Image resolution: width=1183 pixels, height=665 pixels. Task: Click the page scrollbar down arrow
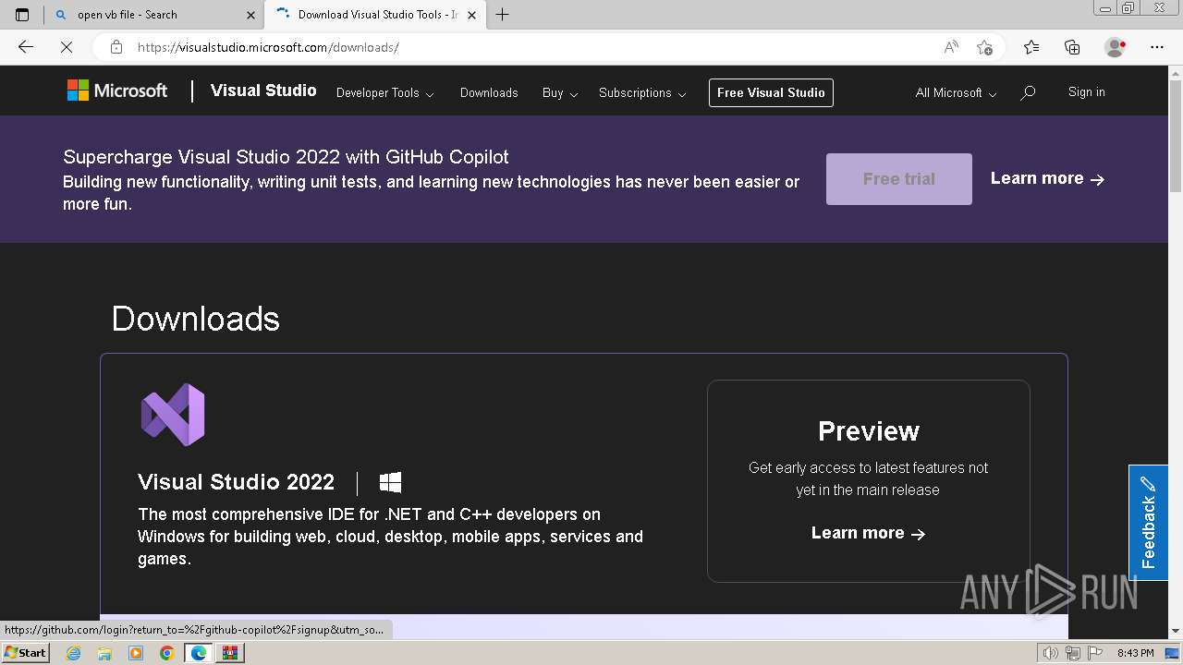pyautogui.click(x=1175, y=630)
